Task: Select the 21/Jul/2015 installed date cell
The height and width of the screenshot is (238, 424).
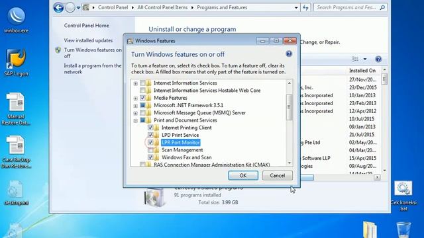Action: [362, 134]
